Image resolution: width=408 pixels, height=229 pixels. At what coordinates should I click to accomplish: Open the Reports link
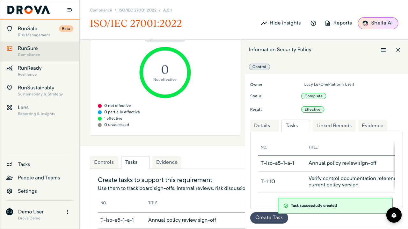(343, 23)
